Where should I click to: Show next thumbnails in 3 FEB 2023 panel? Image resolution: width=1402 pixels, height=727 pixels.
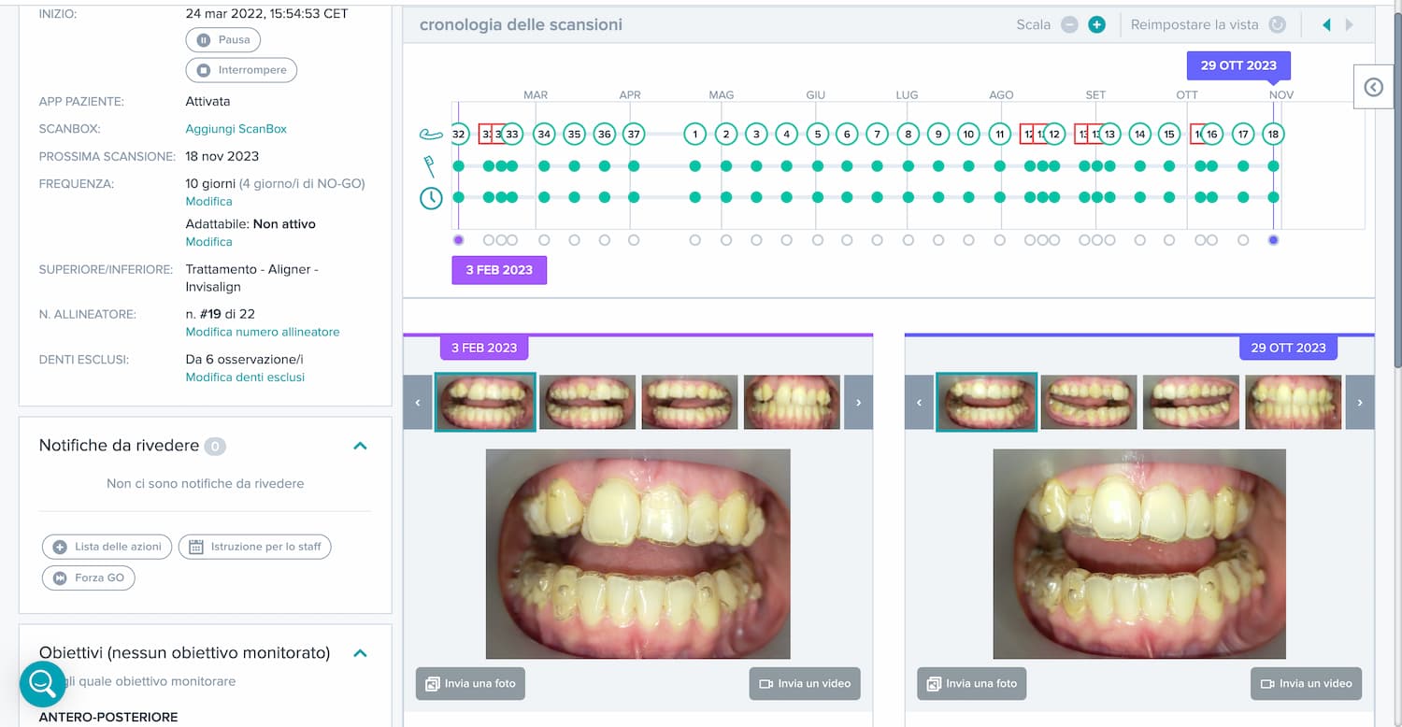pos(858,402)
